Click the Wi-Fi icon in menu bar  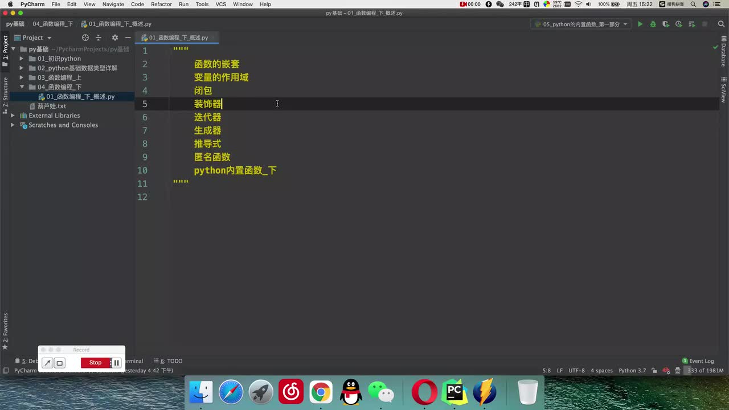coord(579,4)
